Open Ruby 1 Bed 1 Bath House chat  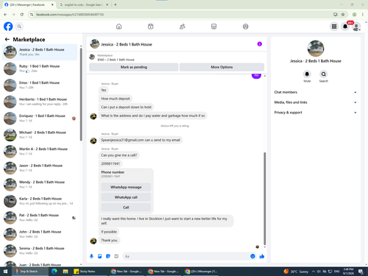click(x=40, y=68)
